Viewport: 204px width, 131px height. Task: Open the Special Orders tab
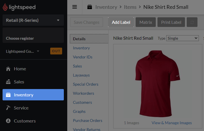pyautogui.click(x=86, y=84)
